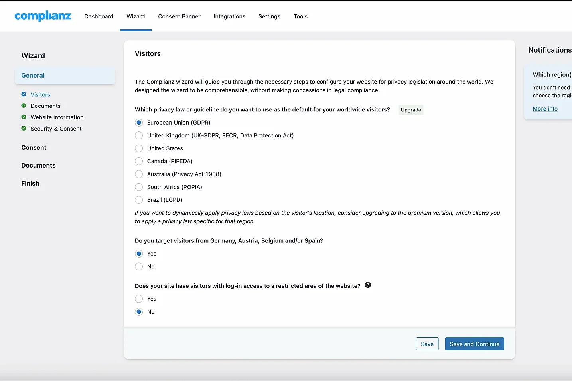
Task: Open the More info link in Notifications
Action: point(545,109)
